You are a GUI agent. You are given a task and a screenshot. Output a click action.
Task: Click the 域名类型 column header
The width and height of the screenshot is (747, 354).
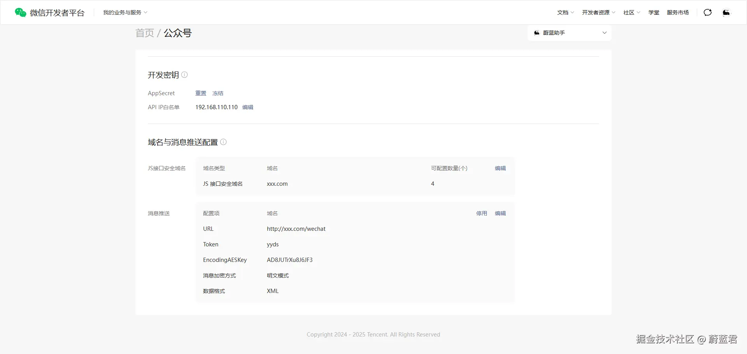pos(214,168)
